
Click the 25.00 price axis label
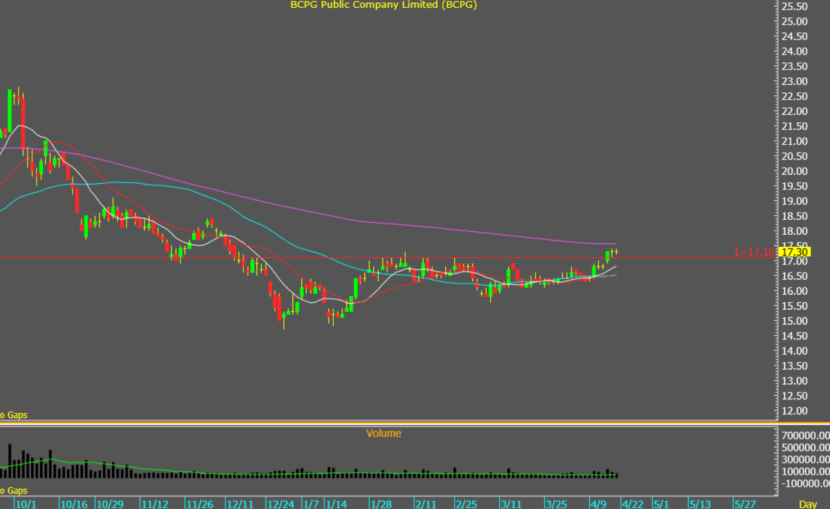pyautogui.click(x=793, y=22)
